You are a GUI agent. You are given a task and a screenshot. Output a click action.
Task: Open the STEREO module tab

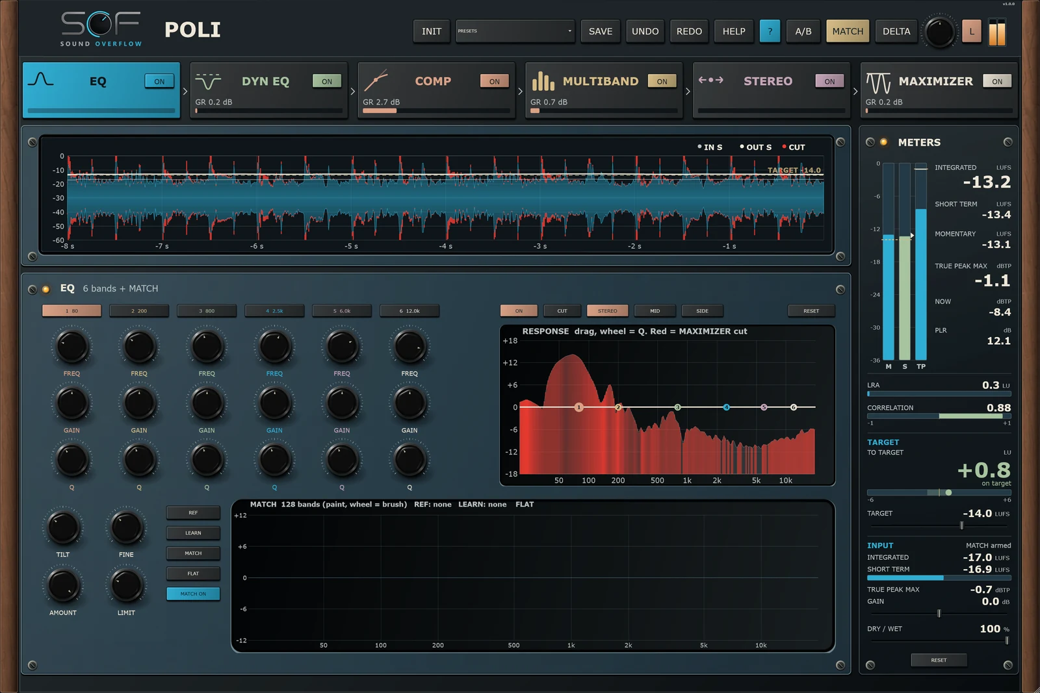point(772,90)
